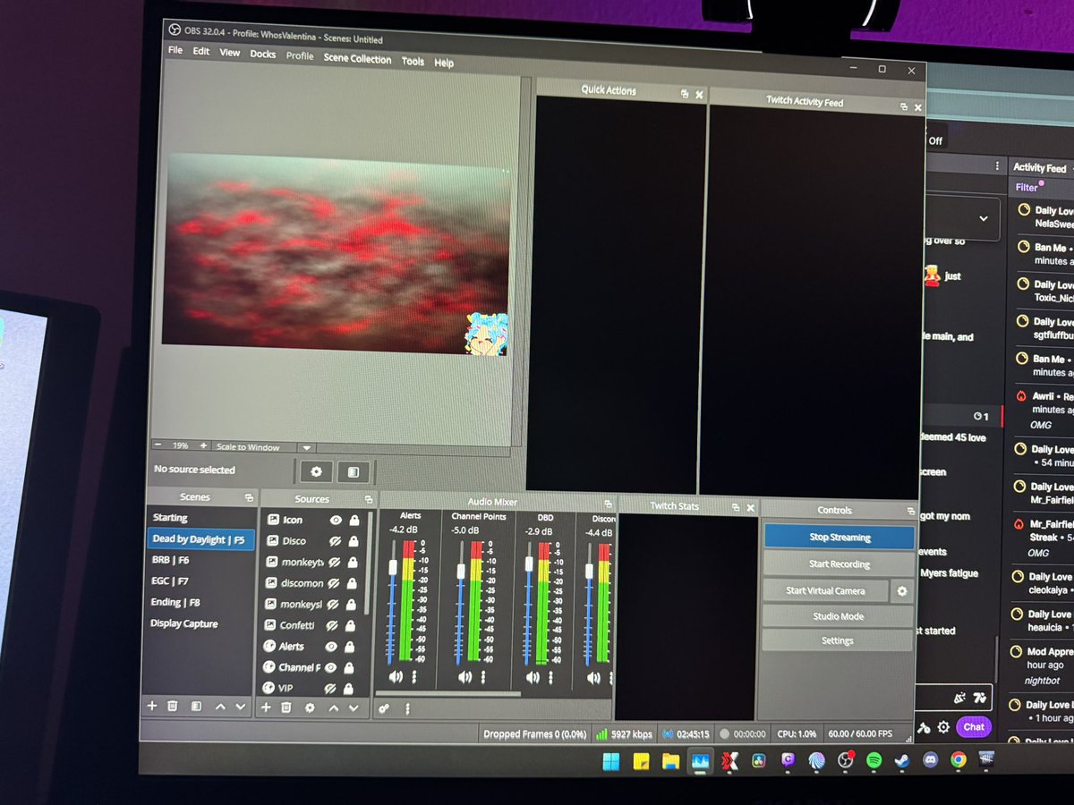Viewport: 1074px width, 805px height.
Task: Float the Audio Mixer dock
Action: [608, 504]
